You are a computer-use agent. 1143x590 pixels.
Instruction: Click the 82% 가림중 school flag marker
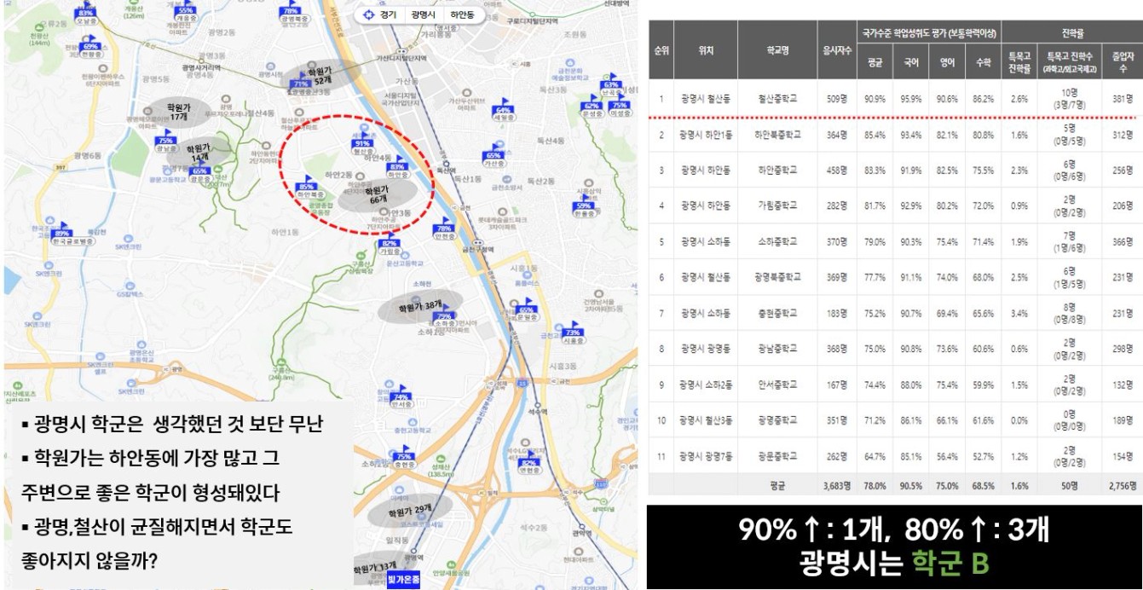390,245
